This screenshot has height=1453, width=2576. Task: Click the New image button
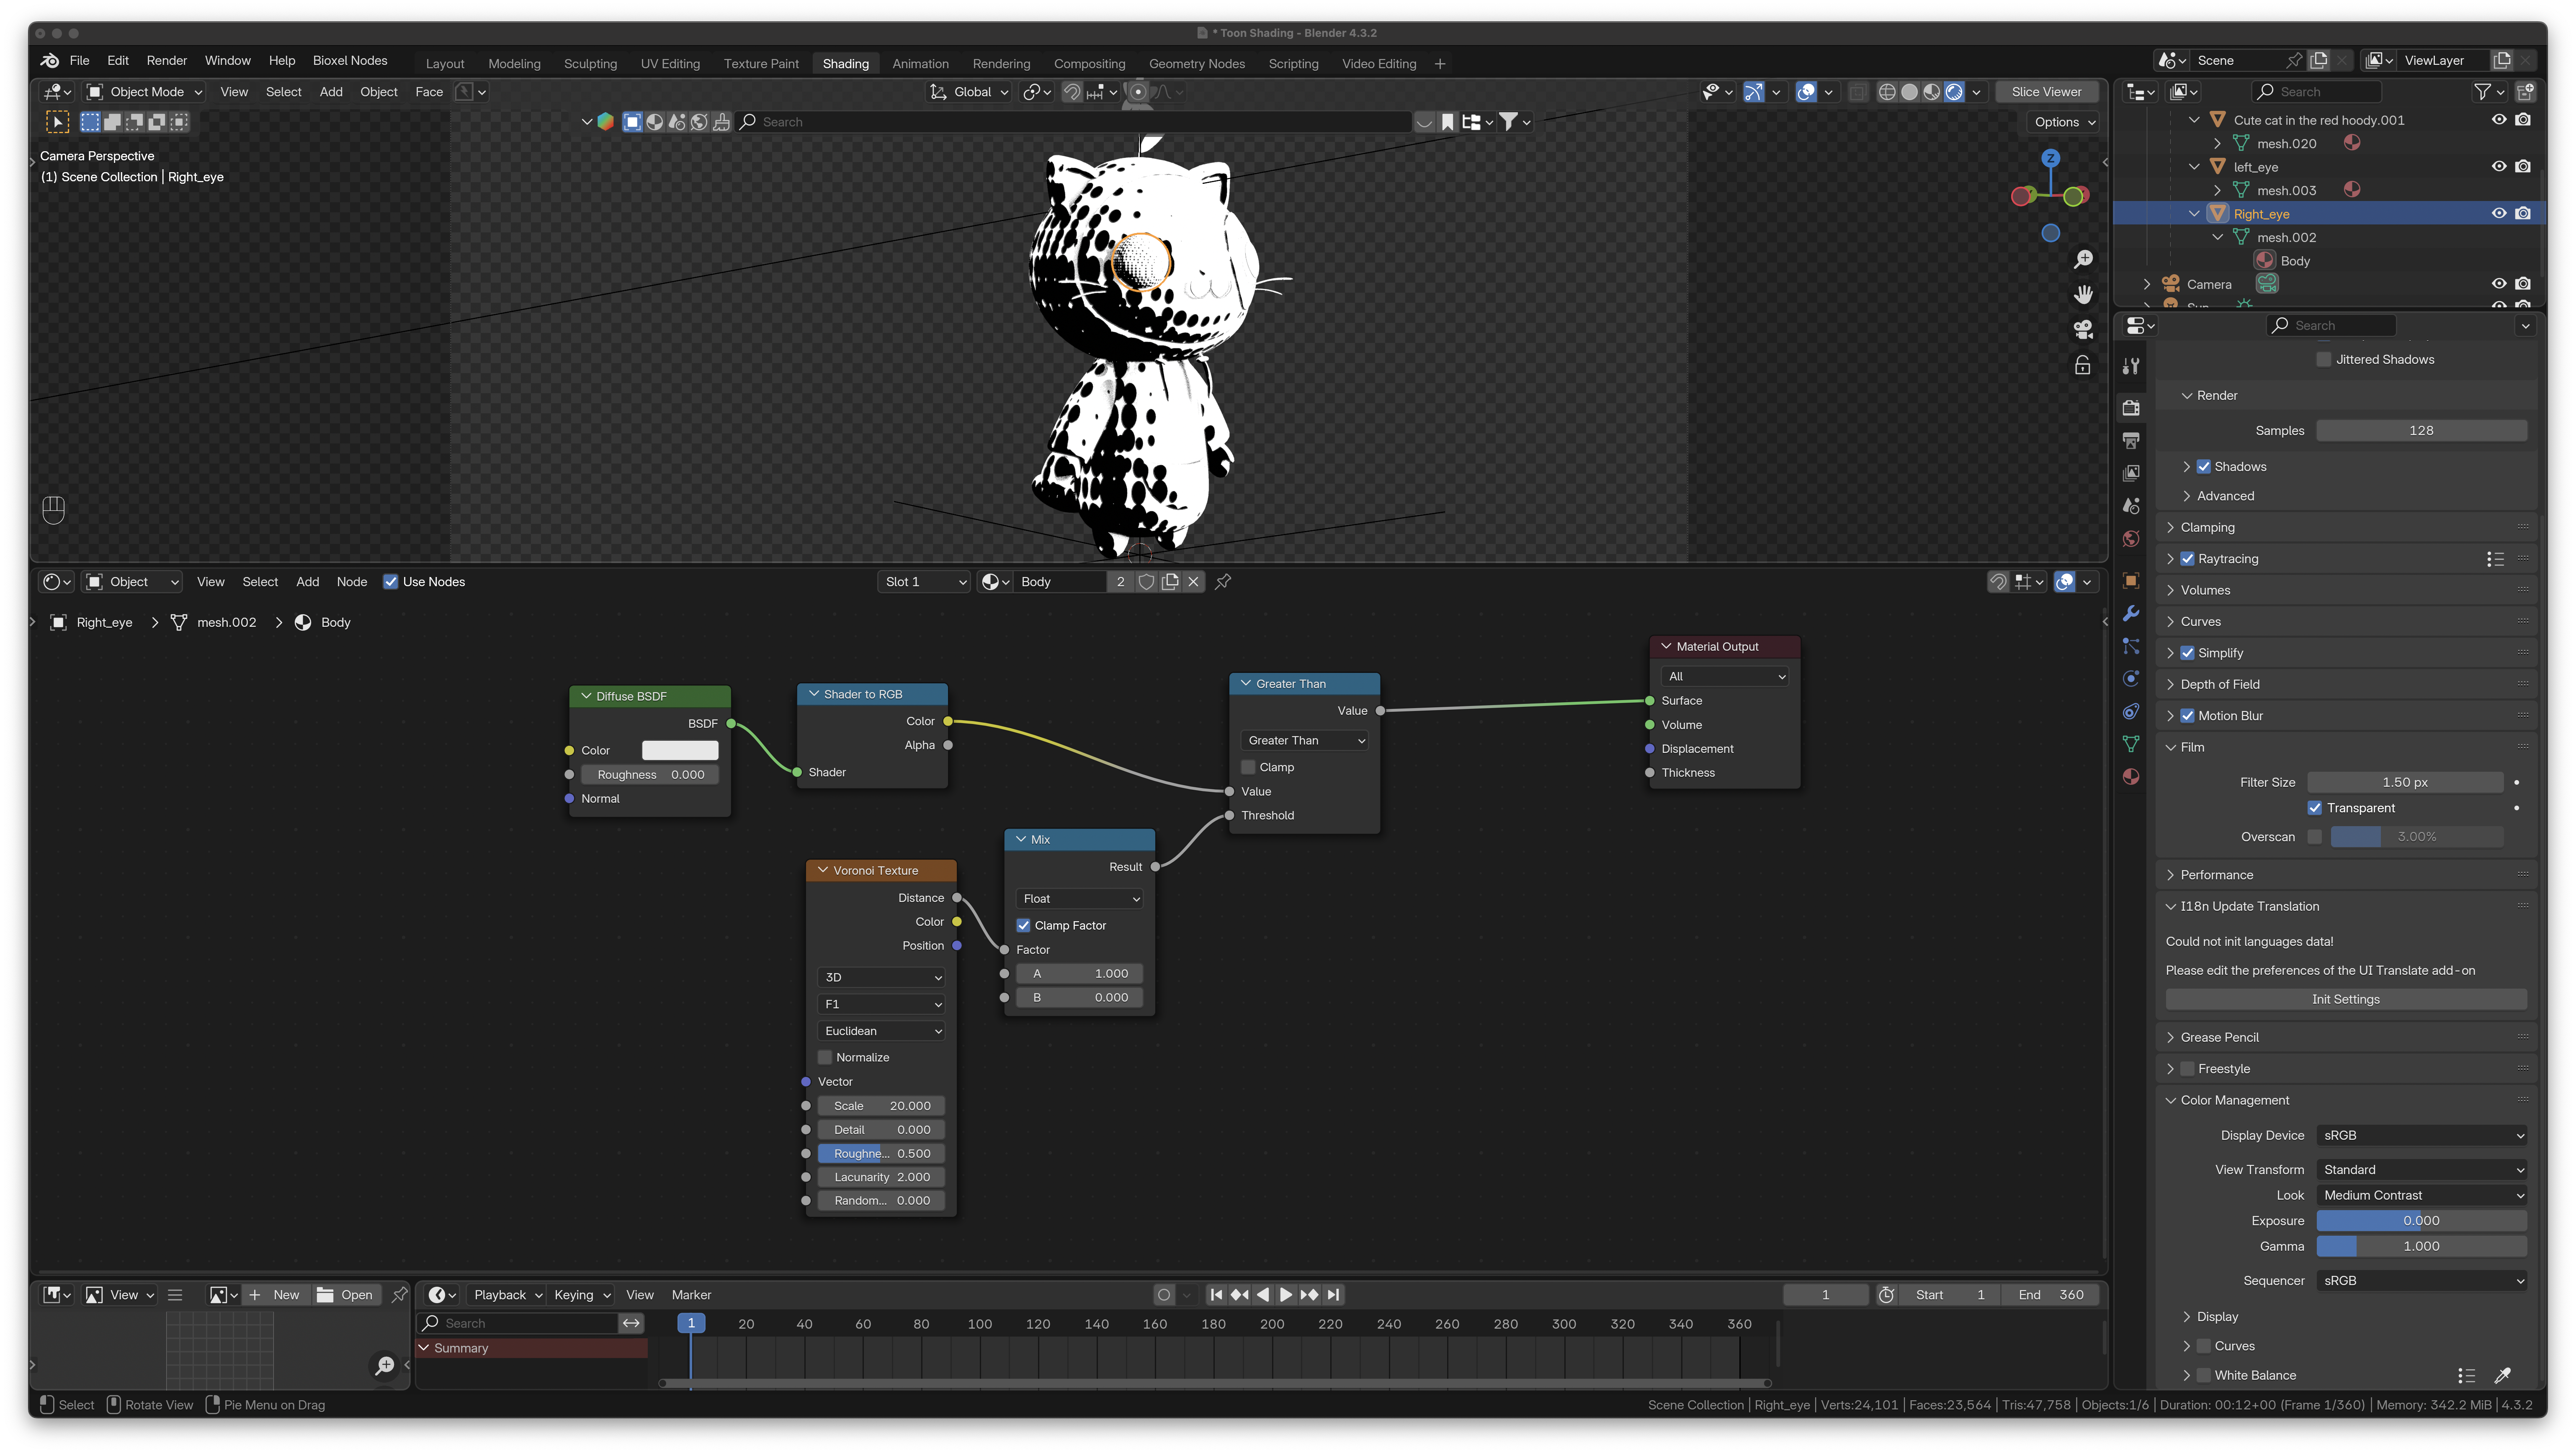pyautogui.click(x=275, y=1295)
